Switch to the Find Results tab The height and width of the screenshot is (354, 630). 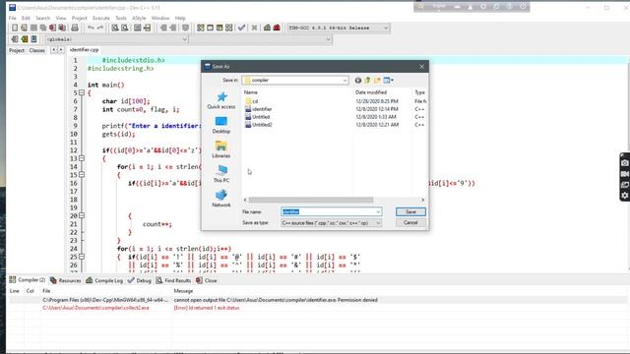[173, 280]
